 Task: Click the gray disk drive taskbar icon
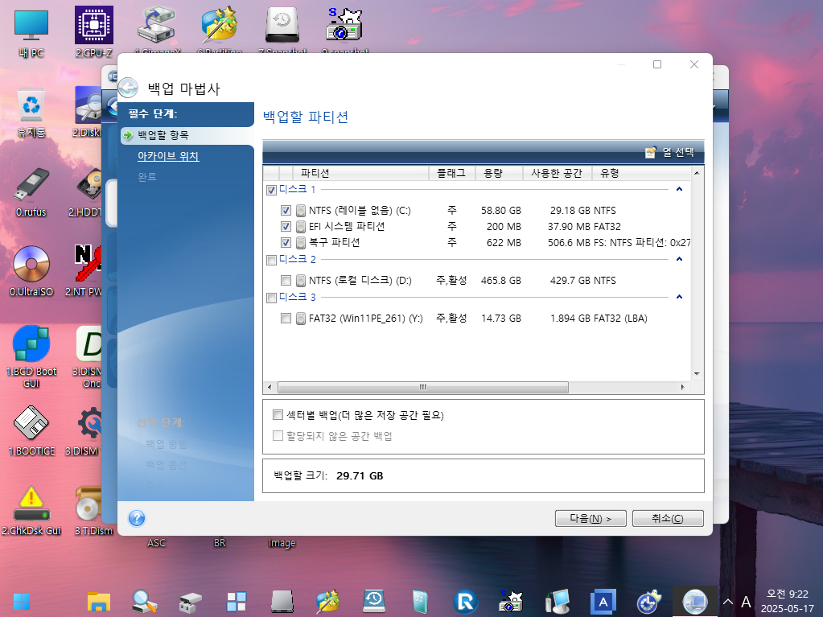coord(282,602)
